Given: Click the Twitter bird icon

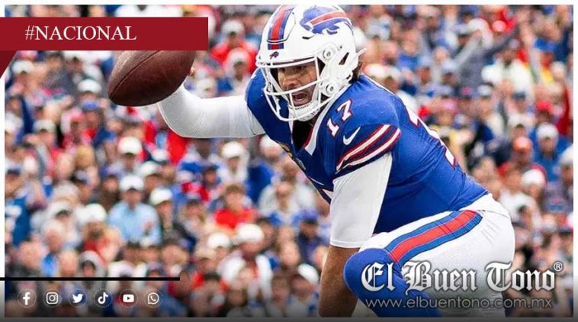Looking at the screenshot, I should (x=78, y=298).
